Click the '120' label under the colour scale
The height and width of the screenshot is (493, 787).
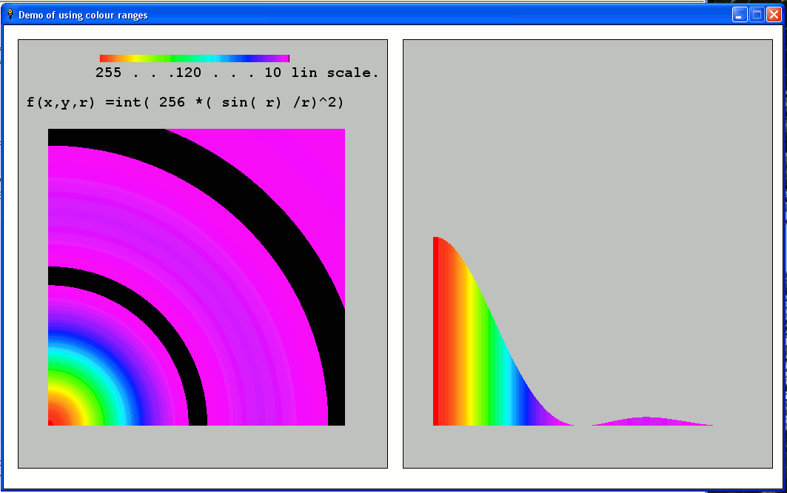pos(188,73)
